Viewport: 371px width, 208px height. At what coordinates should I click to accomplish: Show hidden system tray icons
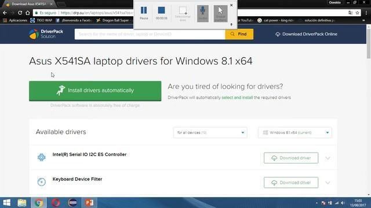[317, 203]
